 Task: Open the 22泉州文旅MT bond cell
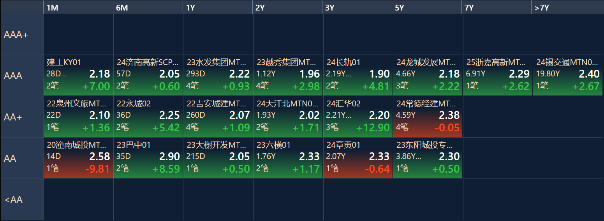tap(78, 117)
